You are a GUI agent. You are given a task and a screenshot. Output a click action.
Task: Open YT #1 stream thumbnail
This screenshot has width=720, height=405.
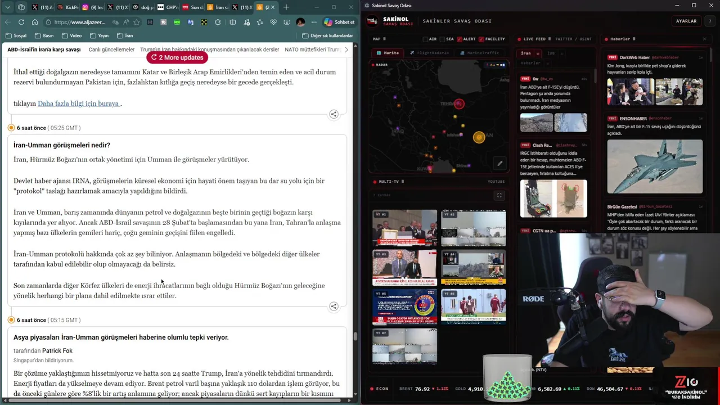(x=404, y=228)
